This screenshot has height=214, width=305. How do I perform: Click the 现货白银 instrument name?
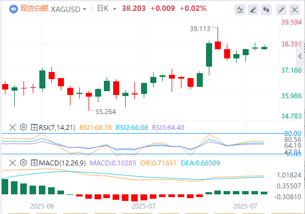pyautogui.click(x=34, y=9)
